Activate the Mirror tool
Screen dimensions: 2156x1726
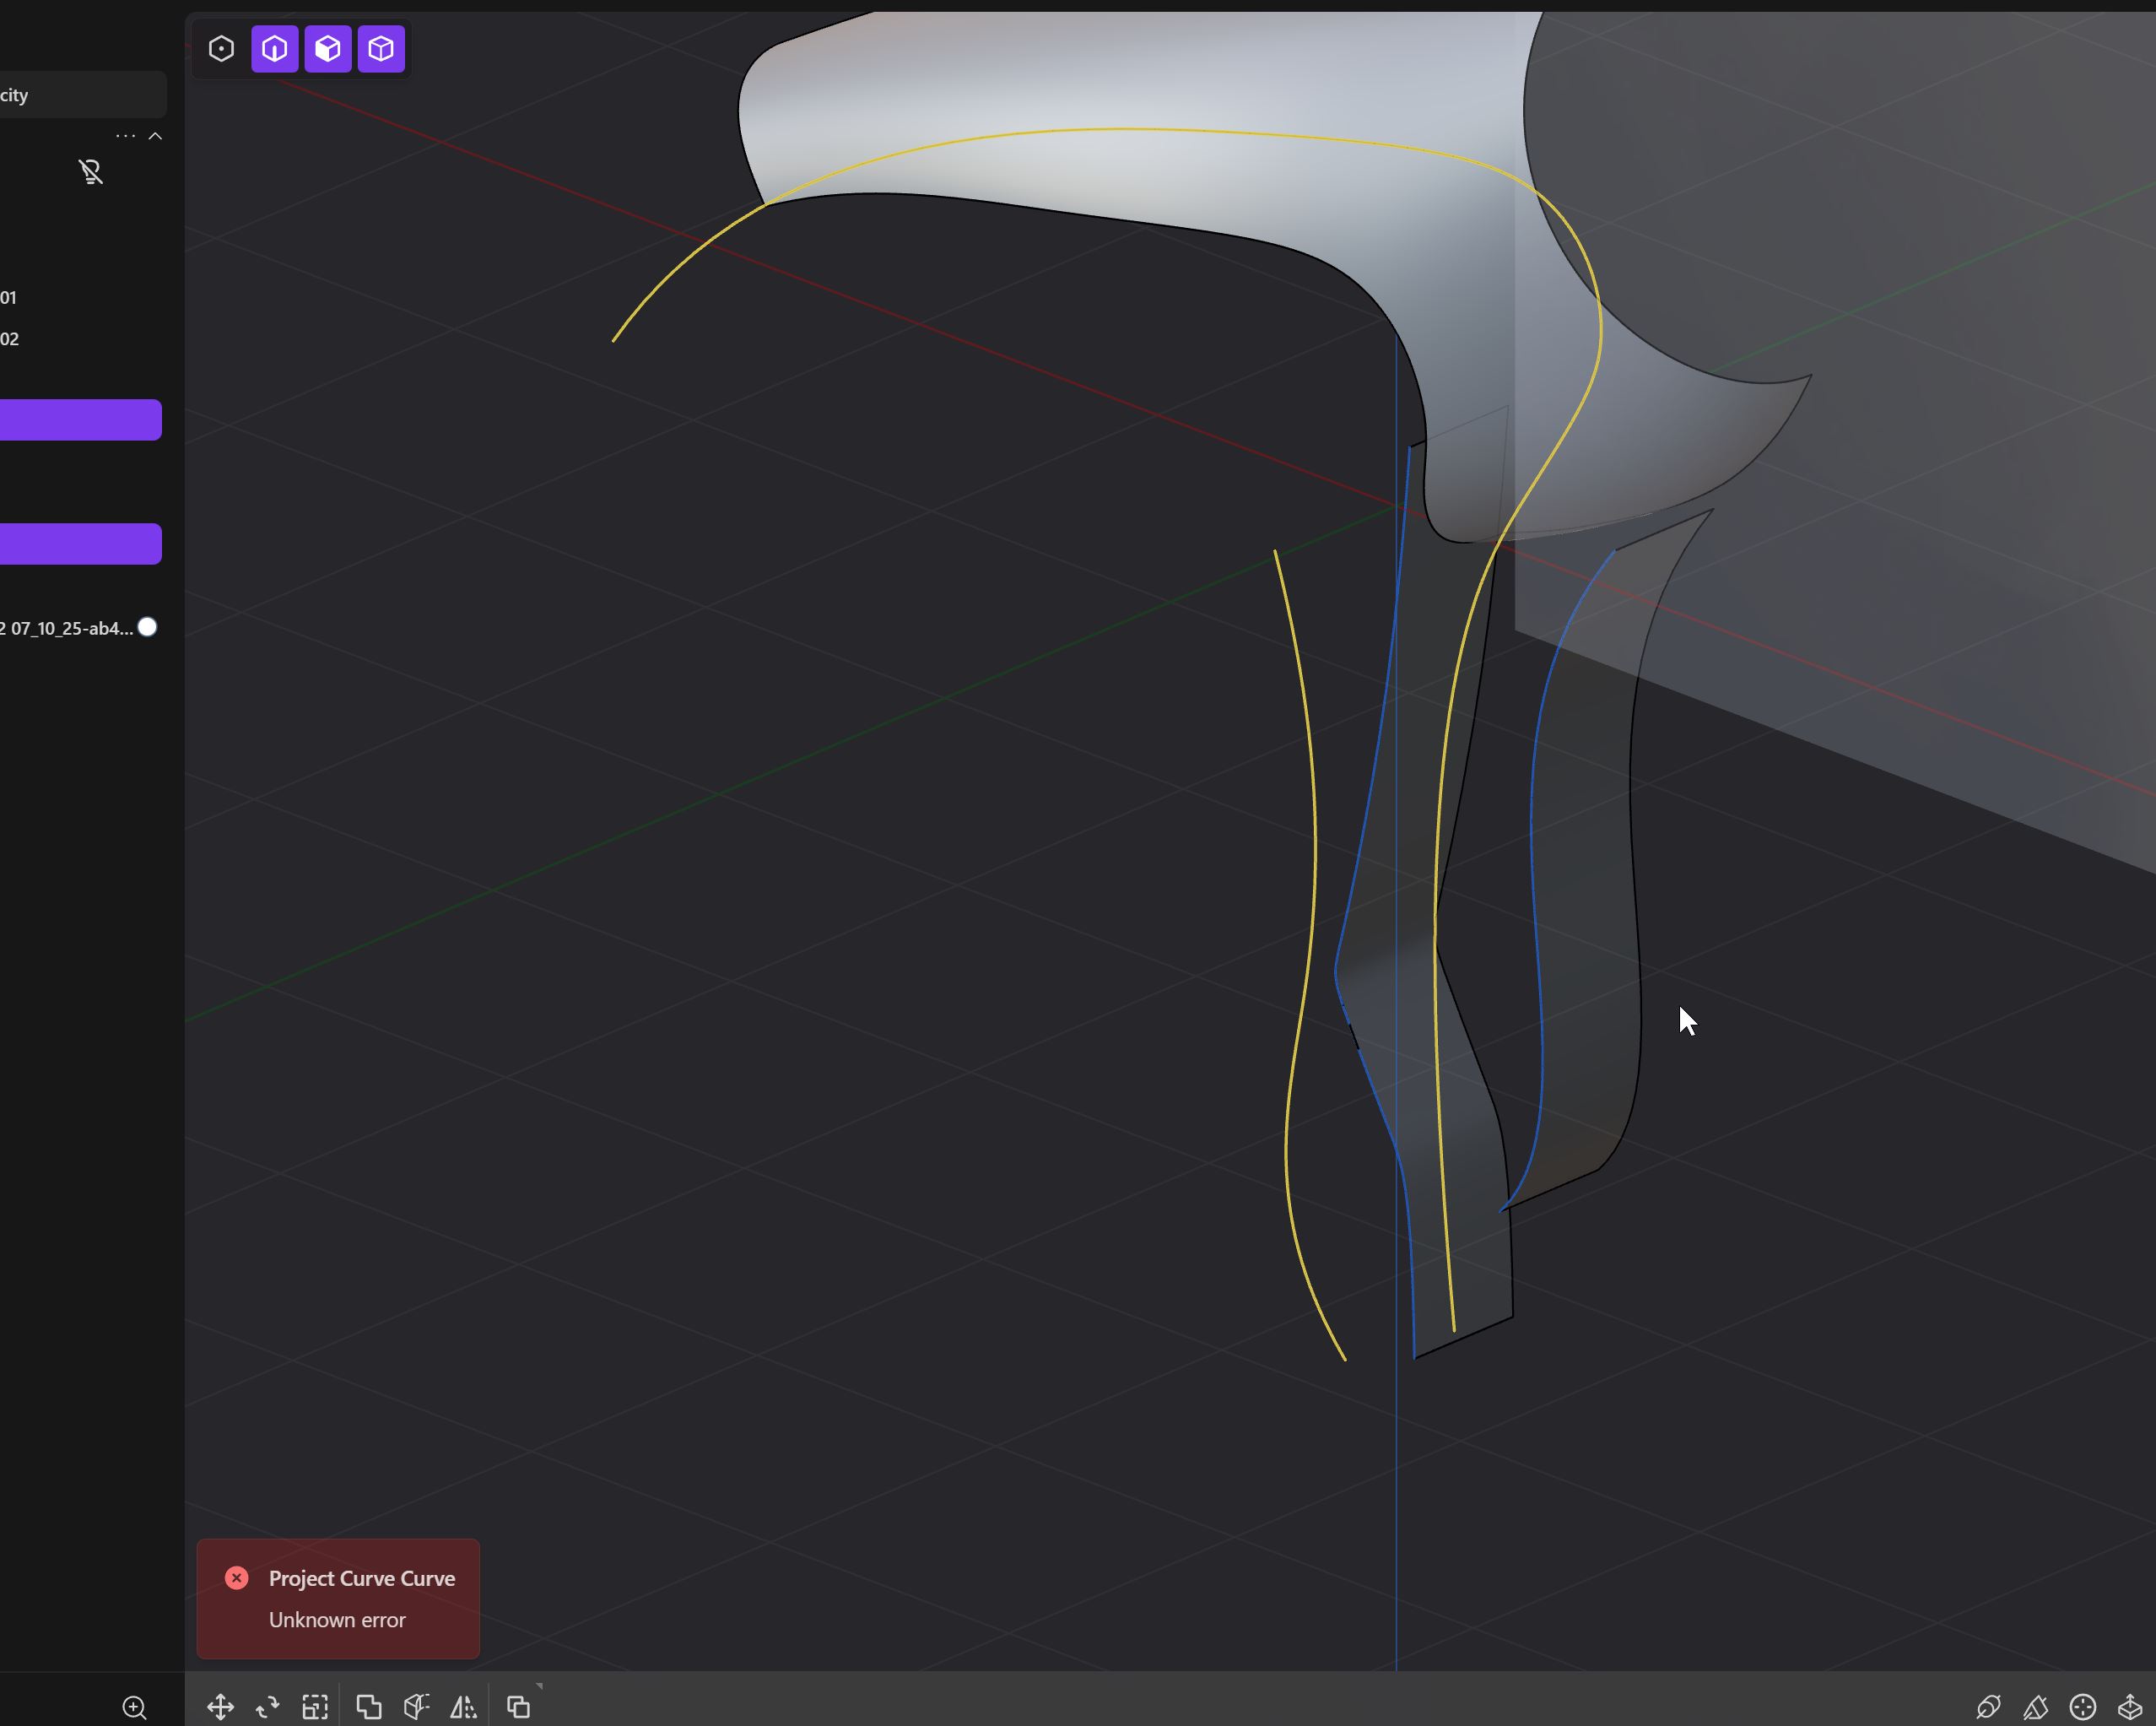[x=463, y=1707]
